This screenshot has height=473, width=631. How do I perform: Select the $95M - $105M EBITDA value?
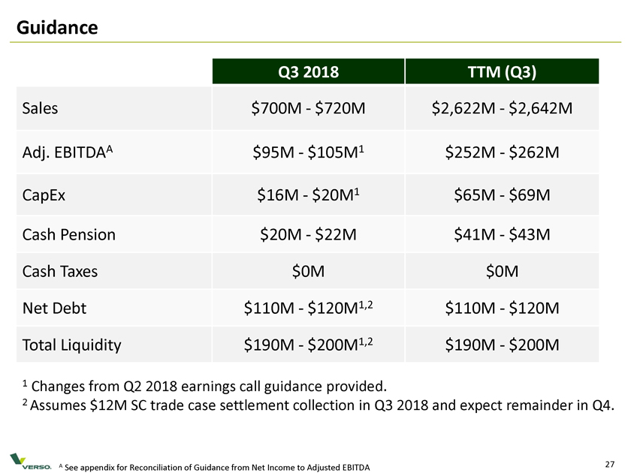pyautogui.click(x=308, y=152)
